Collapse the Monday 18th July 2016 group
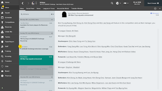 pyautogui.click(x=52, y=20)
